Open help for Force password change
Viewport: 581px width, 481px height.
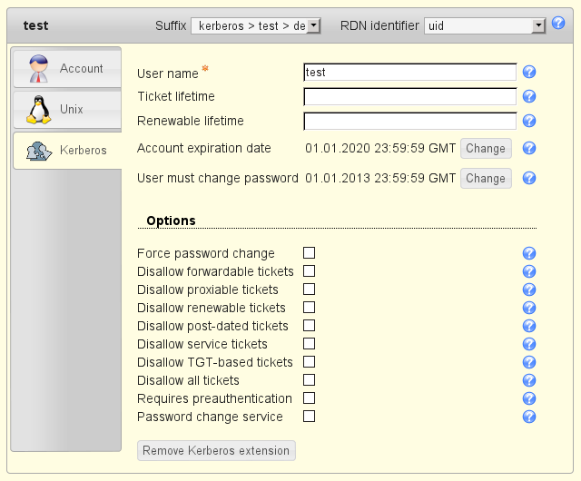pyautogui.click(x=529, y=254)
